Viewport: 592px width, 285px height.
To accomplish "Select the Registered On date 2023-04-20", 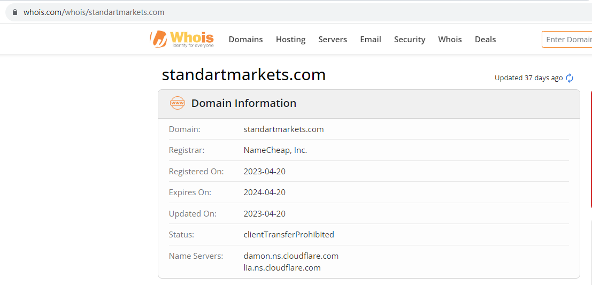I will pyautogui.click(x=265, y=172).
